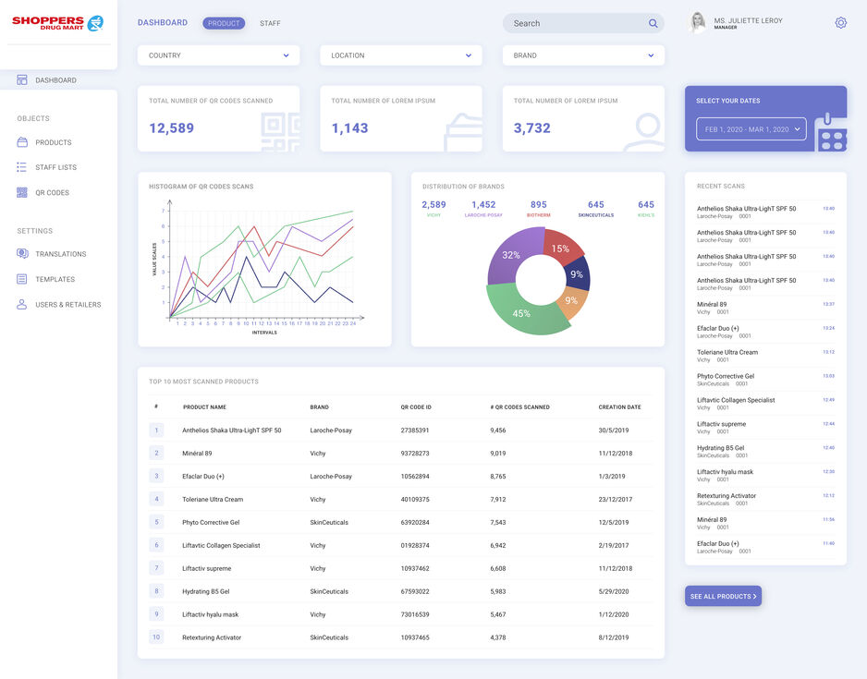
Task: Switch to the Staff tab
Action: click(271, 23)
